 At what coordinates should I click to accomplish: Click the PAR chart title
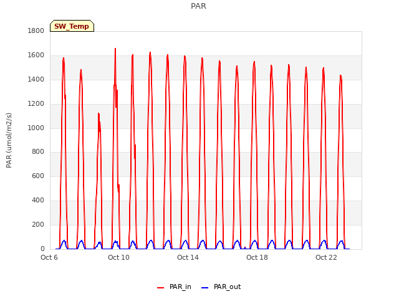pyautogui.click(x=198, y=6)
